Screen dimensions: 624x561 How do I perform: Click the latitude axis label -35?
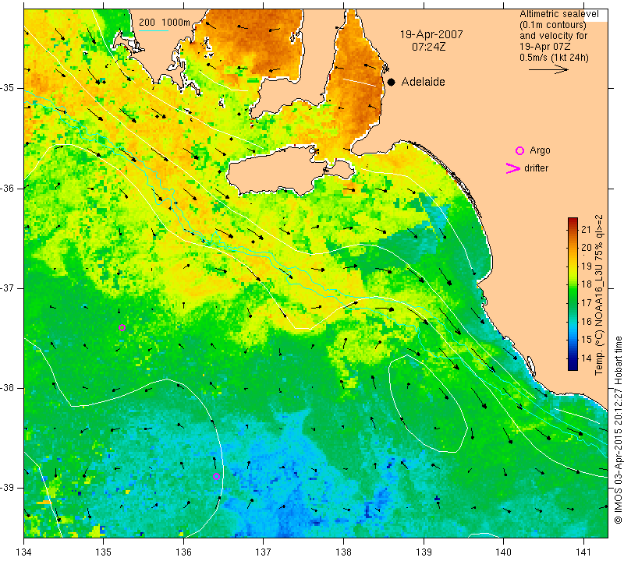click(x=8, y=88)
